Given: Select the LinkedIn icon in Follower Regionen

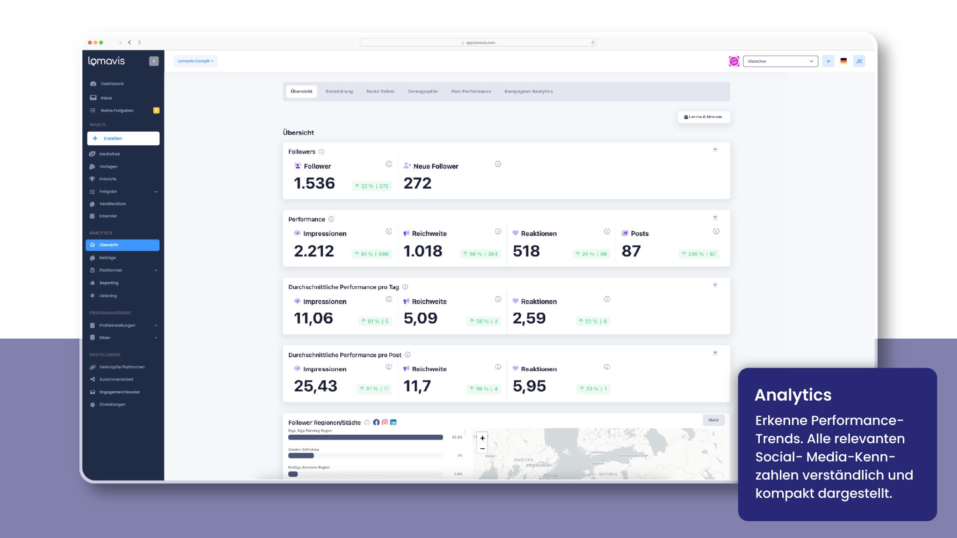Looking at the screenshot, I should (x=393, y=422).
